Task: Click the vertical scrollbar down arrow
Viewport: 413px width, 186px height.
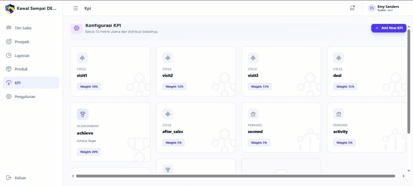Action: [x=409, y=171]
